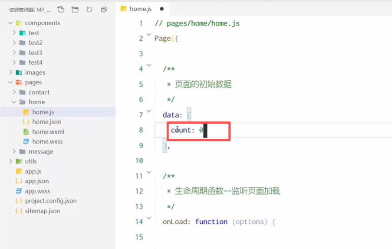Screen dimensions: 392x249
Task: Click the test4 folder icon
Action: pos(23,62)
